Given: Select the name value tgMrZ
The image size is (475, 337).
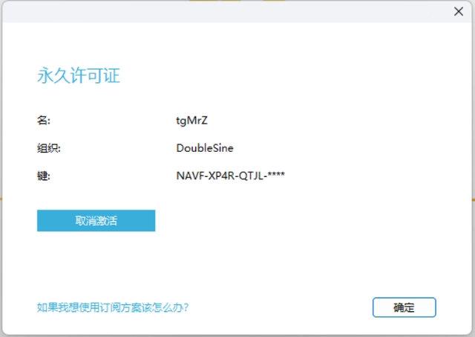Looking at the screenshot, I should [x=191, y=121].
